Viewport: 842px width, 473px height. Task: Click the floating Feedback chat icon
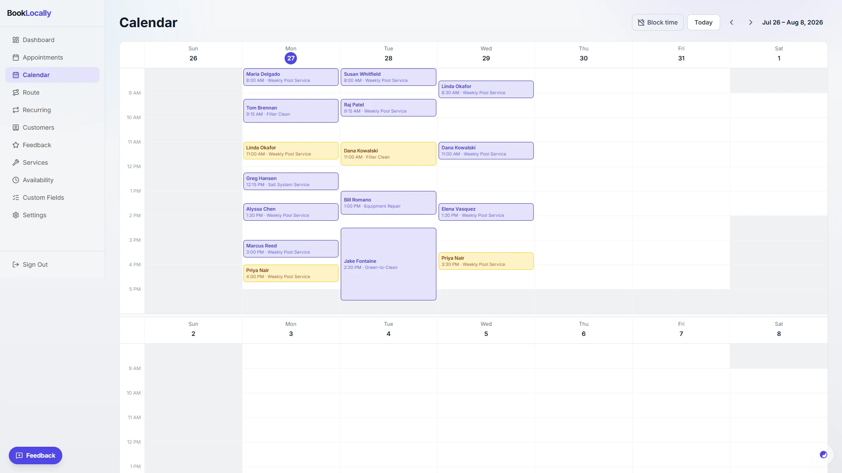[19, 455]
